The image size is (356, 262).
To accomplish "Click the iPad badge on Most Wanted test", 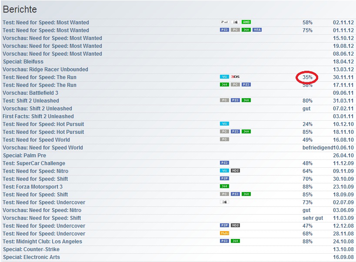I will [224, 22].
